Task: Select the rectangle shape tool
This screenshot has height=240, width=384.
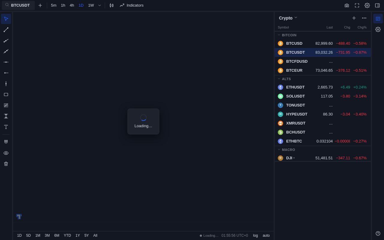Action: tap(6, 94)
